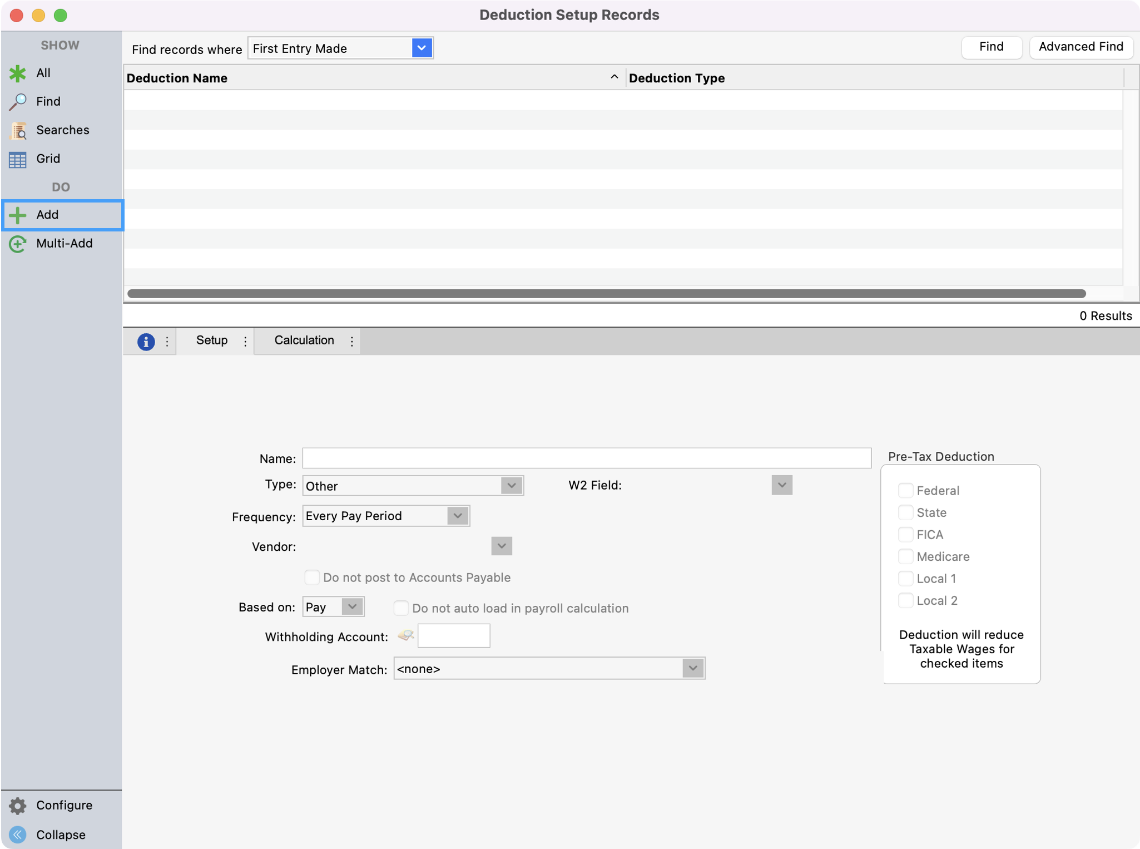Check Do not post to Accounts Payable

[x=312, y=577]
